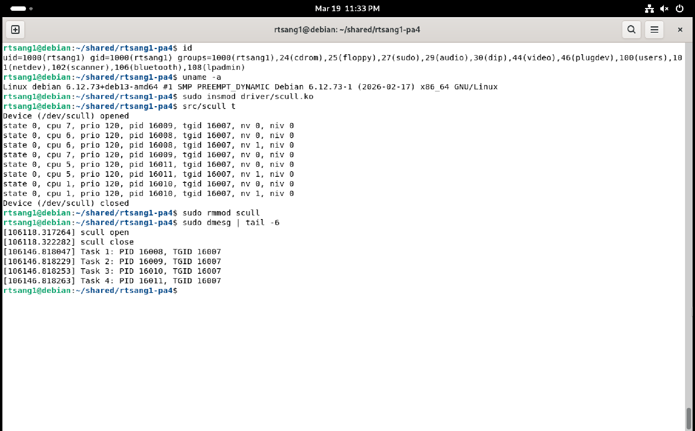The width and height of the screenshot is (695, 431).
Task: Select the small inactive workspace dot
Action: [31, 8]
